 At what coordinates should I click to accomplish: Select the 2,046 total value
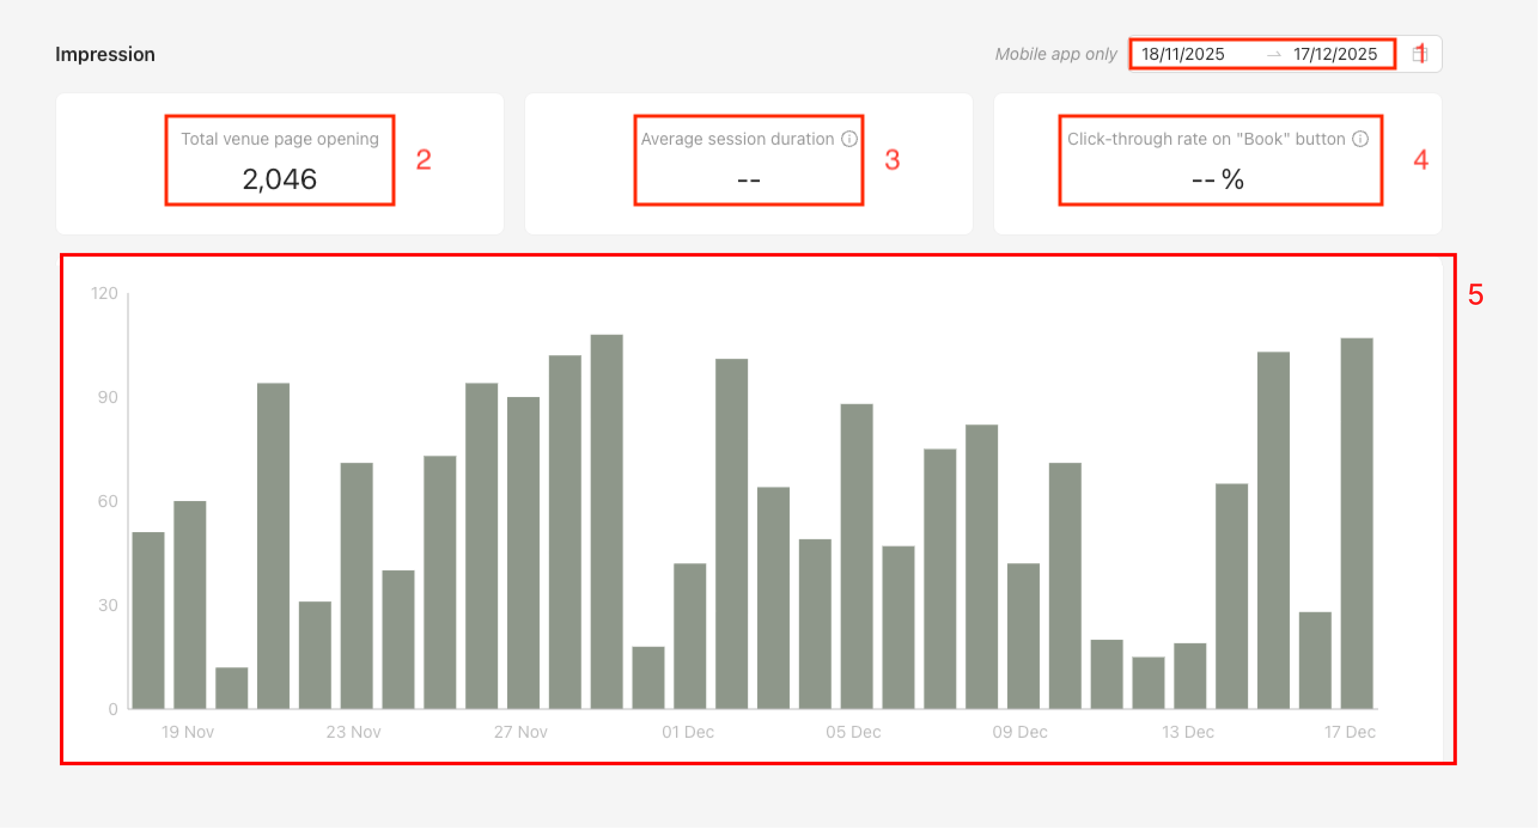(279, 179)
